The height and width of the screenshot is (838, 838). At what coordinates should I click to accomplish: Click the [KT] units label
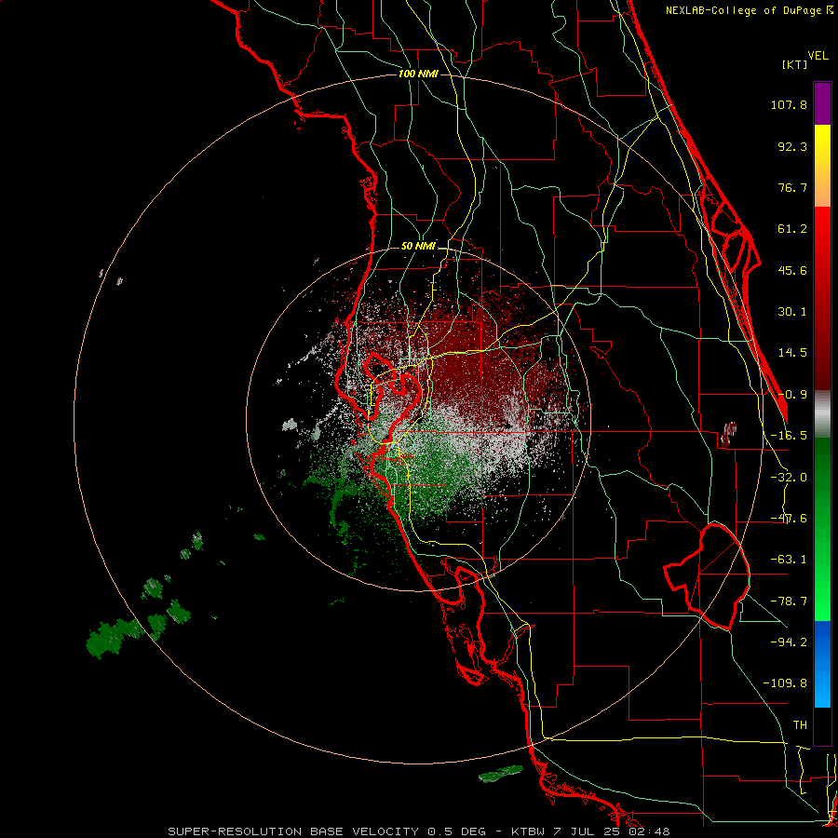click(x=795, y=64)
